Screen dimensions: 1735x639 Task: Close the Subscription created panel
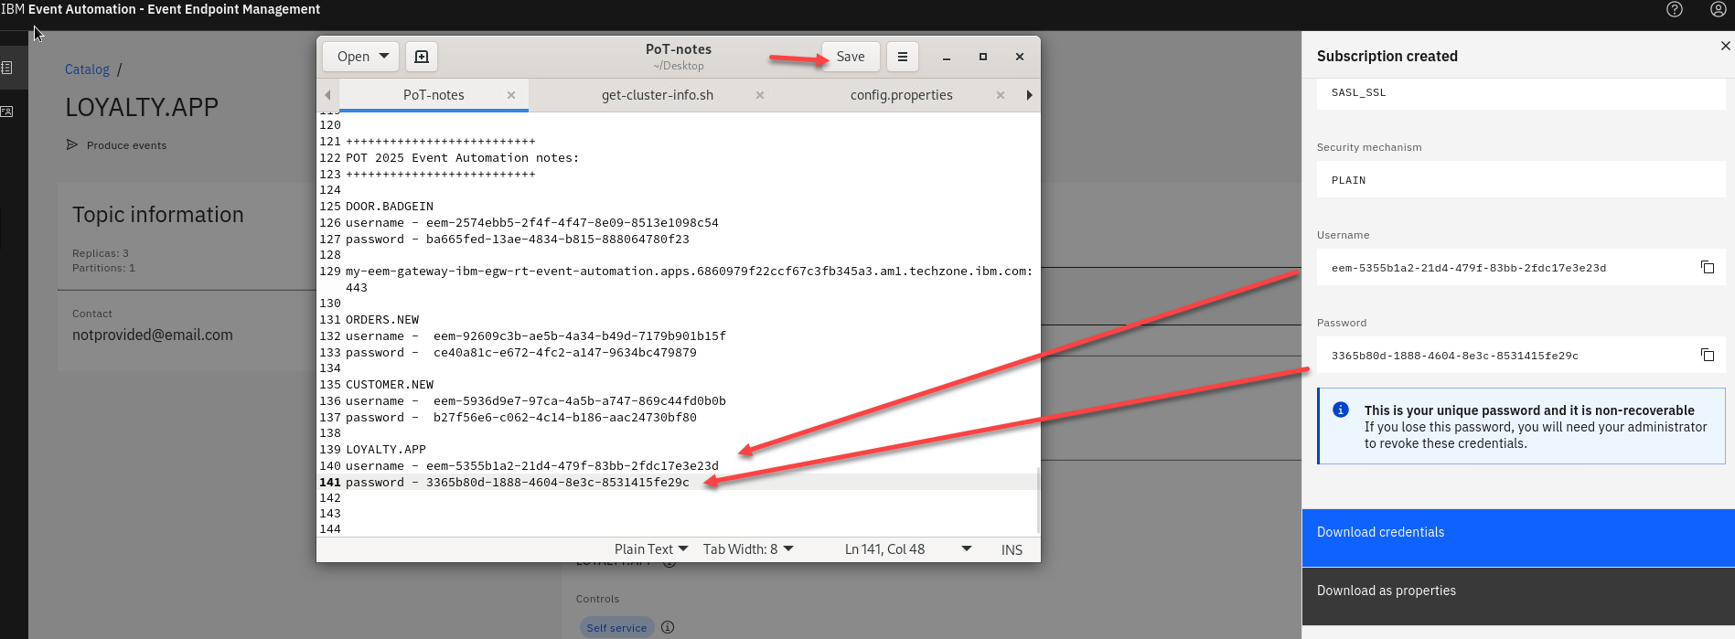point(1725,46)
